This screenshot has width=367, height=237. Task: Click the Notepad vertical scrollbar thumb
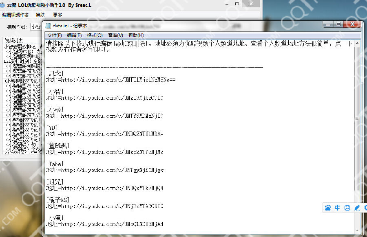[x=357, y=118]
